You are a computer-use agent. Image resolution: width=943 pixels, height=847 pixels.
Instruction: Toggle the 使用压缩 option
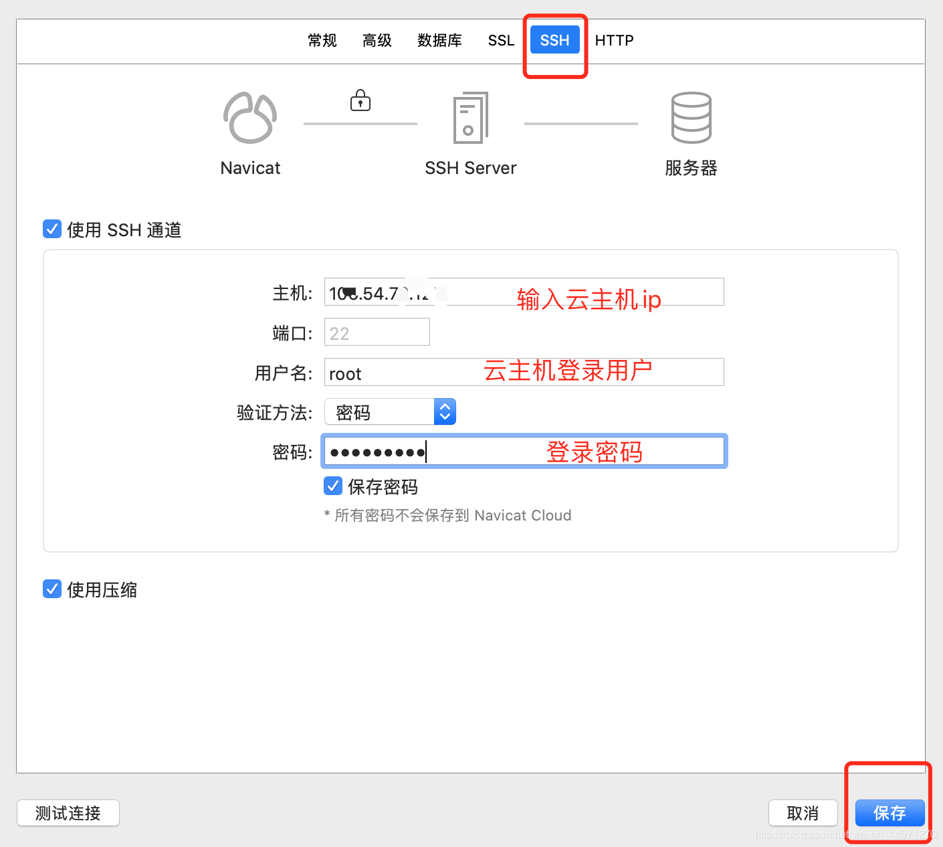point(52,589)
